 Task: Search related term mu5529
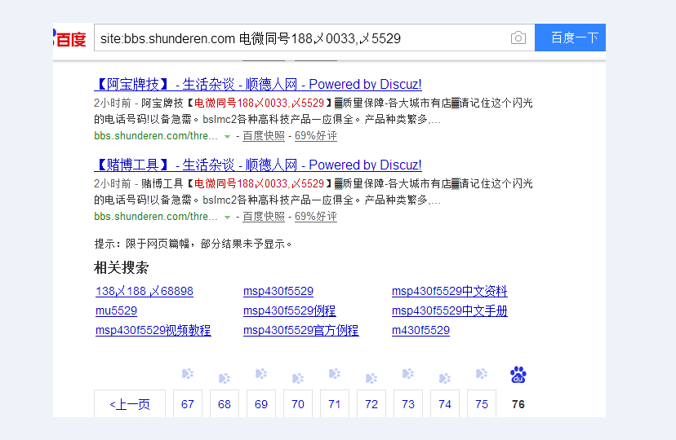tap(117, 310)
